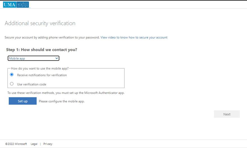Click the 'How do you want to use the mobile app?' legend
The height and width of the screenshot is (148, 247).
(40, 68)
